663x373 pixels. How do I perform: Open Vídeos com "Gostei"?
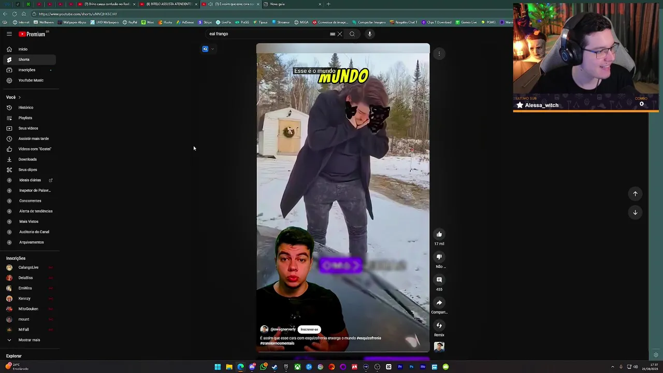coord(30,149)
